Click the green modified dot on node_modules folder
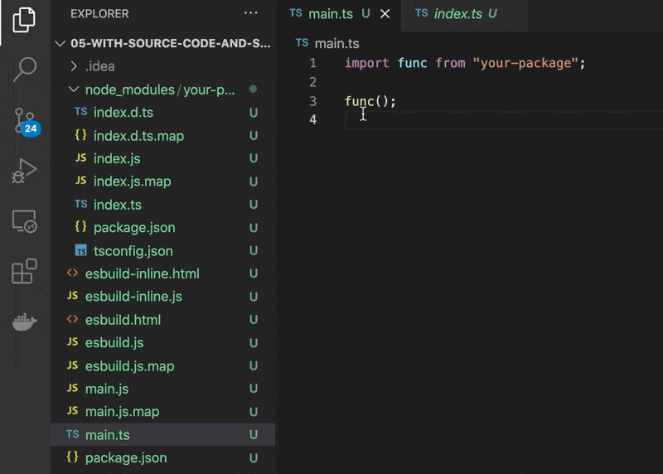Screen dimensions: 663x474 tap(253, 89)
